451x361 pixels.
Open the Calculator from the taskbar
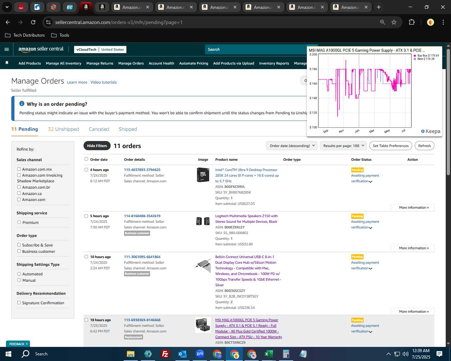click(x=286, y=354)
